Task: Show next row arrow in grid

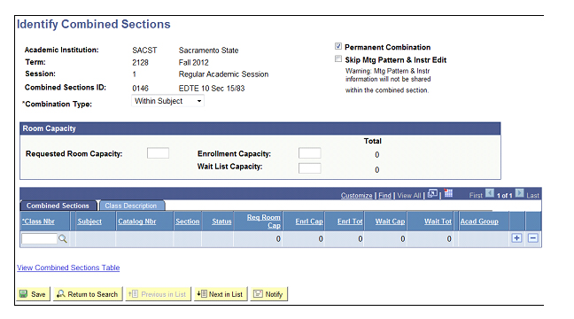Action: coord(519,193)
